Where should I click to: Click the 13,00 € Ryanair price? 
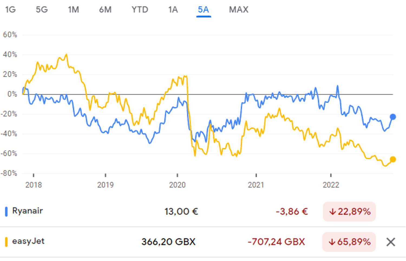point(181,211)
